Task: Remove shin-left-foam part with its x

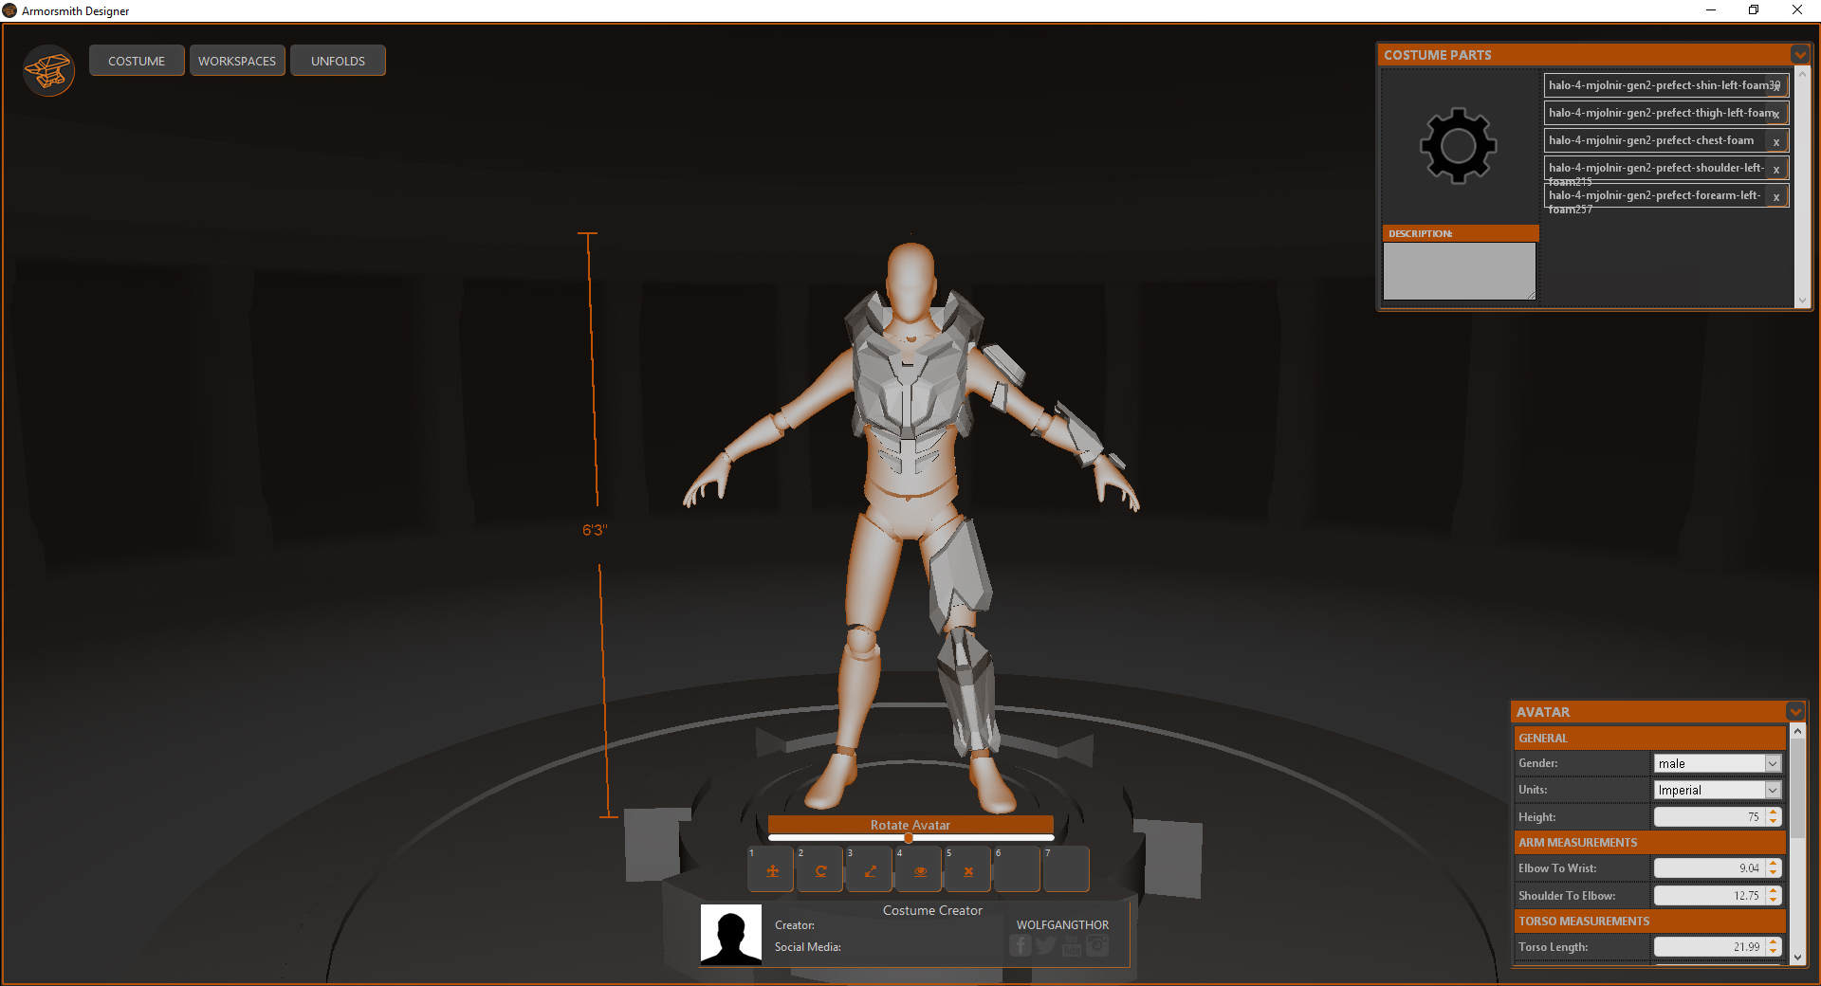Action: click(x=1776, y=86)
